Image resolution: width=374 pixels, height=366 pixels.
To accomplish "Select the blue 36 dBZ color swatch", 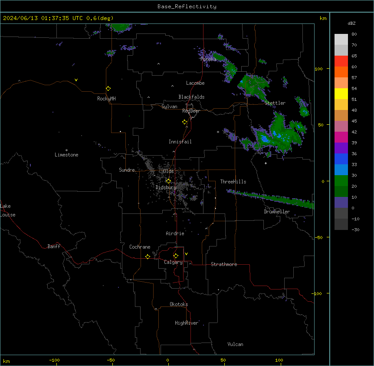I will click(x=341, y=159).
